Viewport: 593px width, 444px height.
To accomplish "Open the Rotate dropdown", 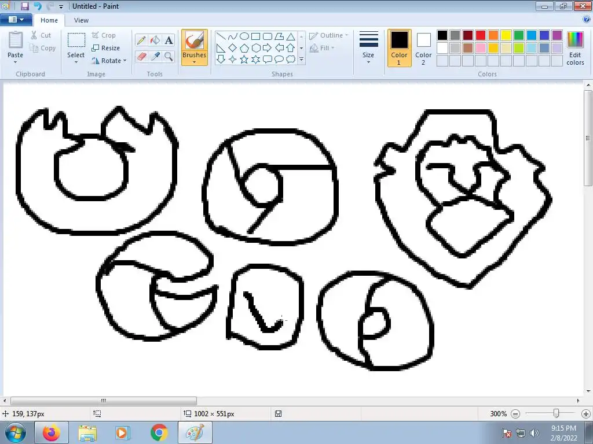I will [x=109, y=60].
